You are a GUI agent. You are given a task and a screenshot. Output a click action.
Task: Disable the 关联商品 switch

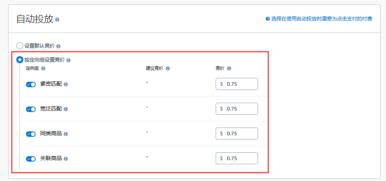point(31,159)
